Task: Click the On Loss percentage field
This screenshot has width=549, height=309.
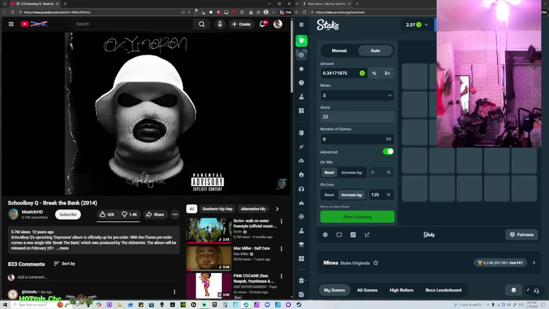Action: (x=381, y=195)
